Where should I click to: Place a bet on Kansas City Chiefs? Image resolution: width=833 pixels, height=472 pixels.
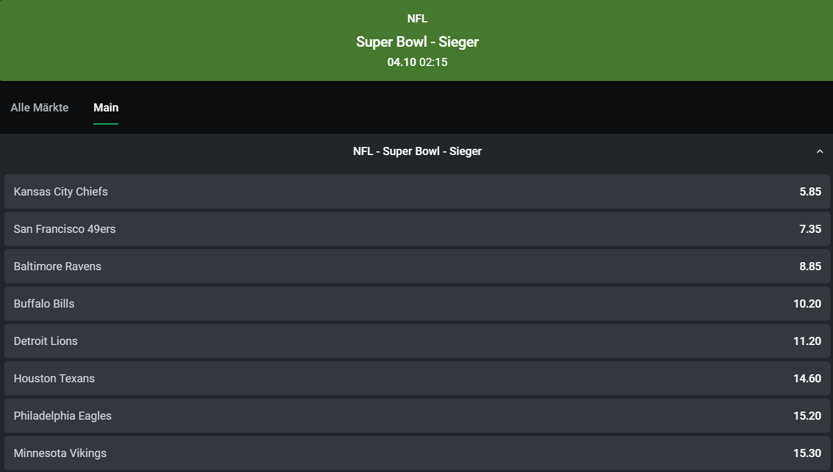[417, 191]
